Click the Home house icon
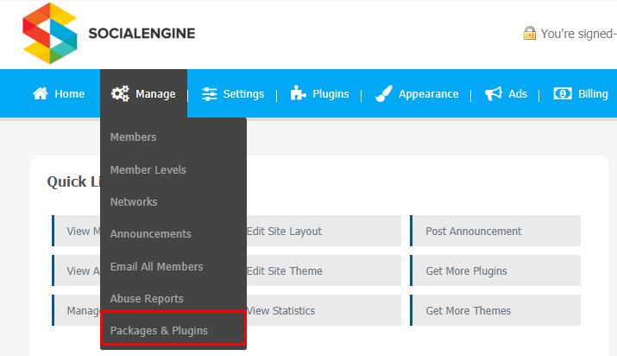617x356 pixels. (x=41, y=93)
